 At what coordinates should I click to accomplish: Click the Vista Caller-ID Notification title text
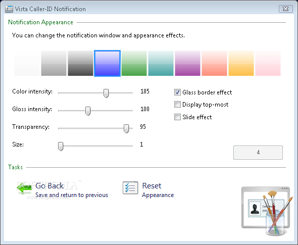coord(51,9)
